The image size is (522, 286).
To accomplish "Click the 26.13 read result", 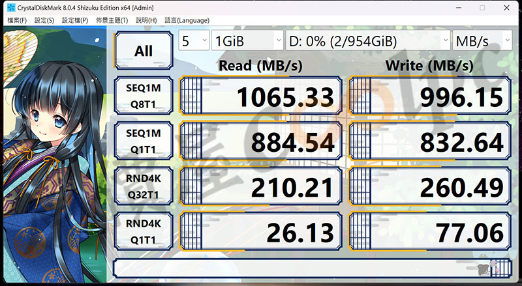I will point(260,231).
